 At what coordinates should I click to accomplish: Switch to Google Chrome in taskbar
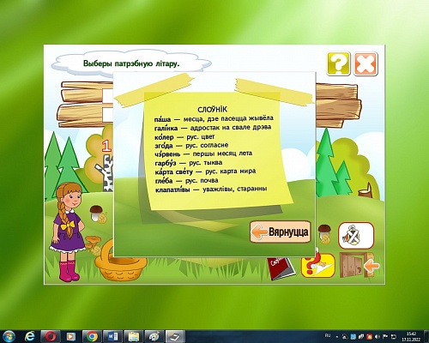(x=92, y=336)
